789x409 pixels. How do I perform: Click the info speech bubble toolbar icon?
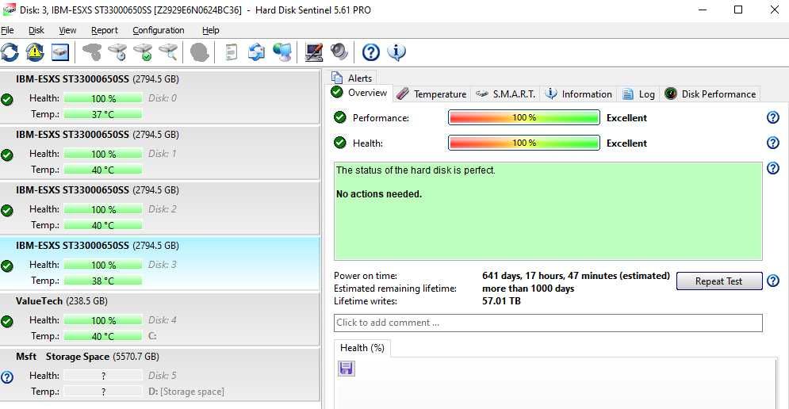tap(396, 52)
